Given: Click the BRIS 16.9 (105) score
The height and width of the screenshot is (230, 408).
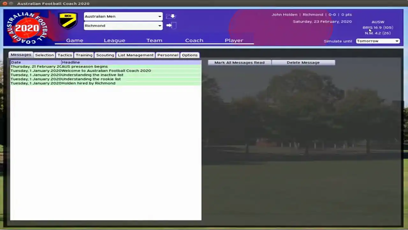Looking at the screenshot, I should (x=378, y=27).
